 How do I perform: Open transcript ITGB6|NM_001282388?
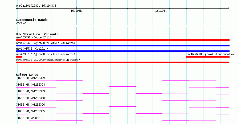tap(30, 98)
